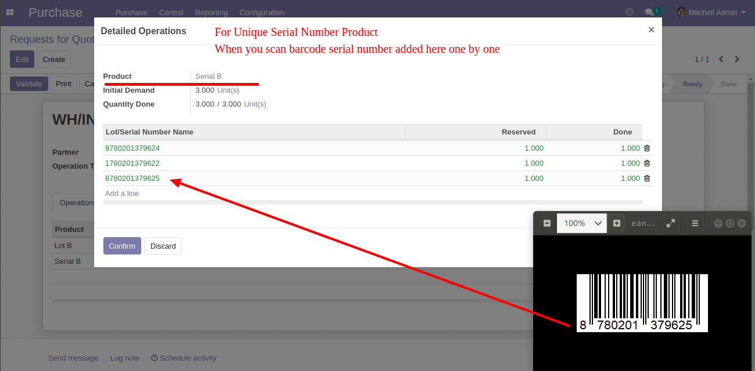Open the Purchase menu

point(131,12)
